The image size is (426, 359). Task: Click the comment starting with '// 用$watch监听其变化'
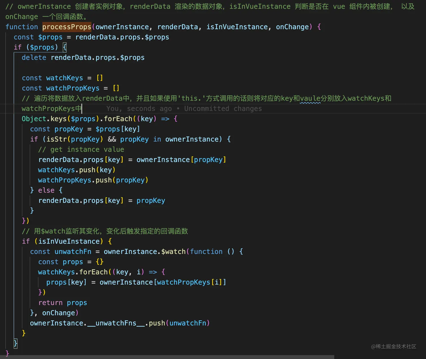point(105,231)
